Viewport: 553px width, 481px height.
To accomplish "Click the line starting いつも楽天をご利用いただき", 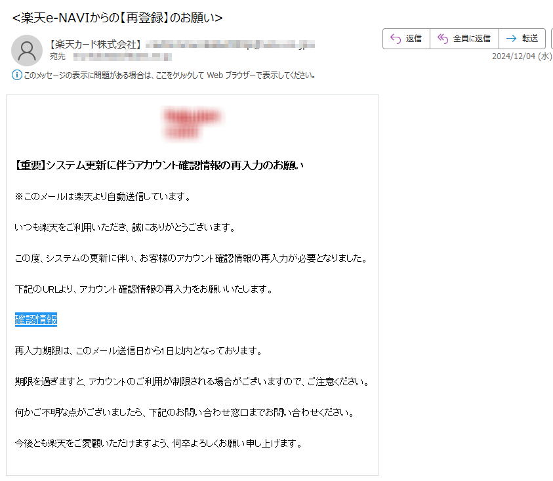I will tap(125, 228).
